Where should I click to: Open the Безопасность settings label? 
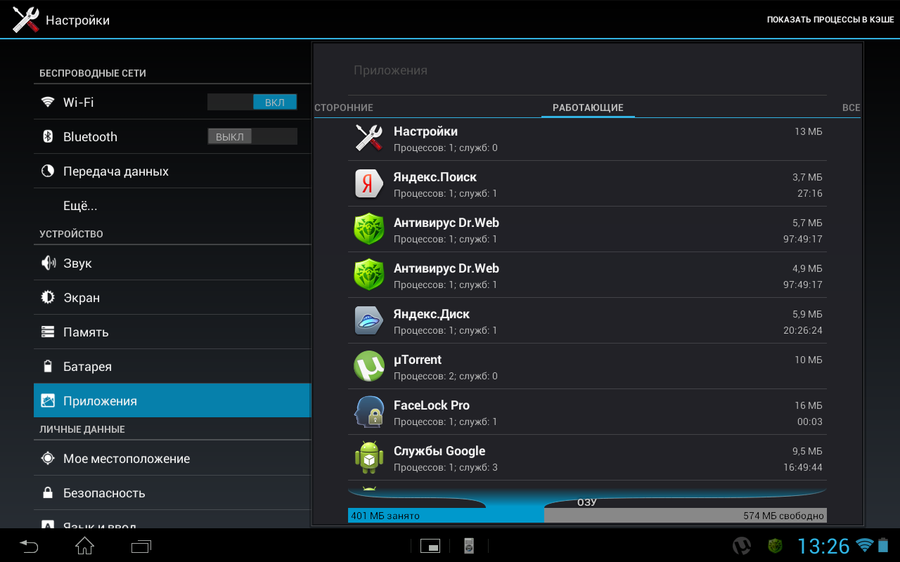104,492
